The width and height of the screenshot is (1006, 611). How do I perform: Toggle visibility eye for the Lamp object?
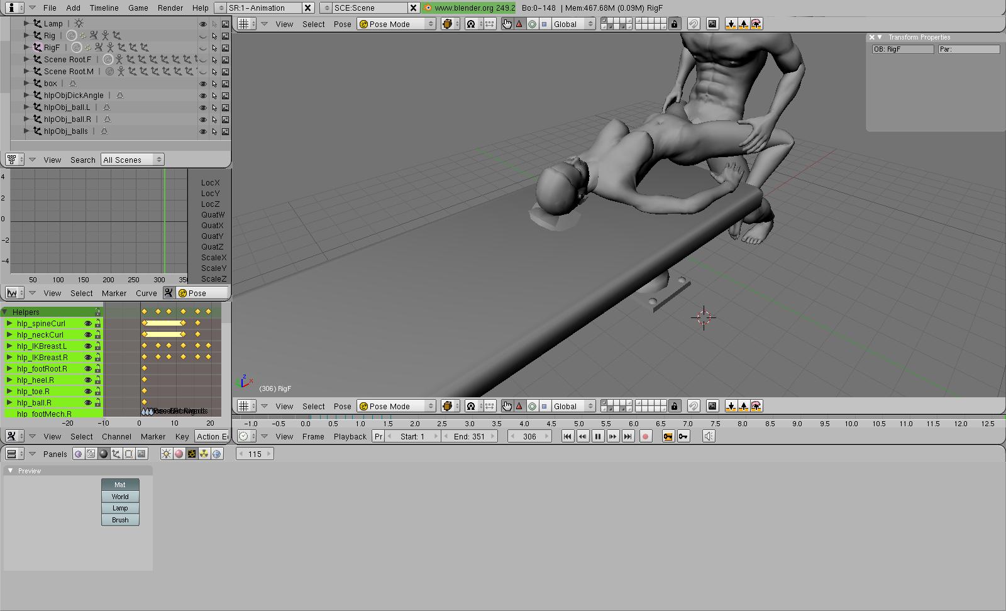[x=202, y=24]
